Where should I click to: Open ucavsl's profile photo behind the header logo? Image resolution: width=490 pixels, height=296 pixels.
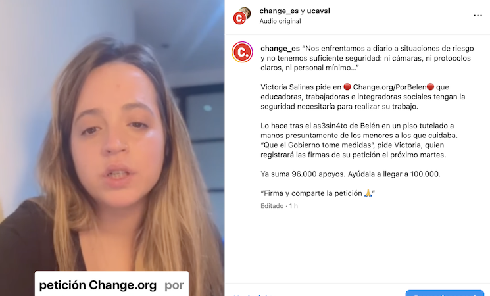(x=245, y=12)
